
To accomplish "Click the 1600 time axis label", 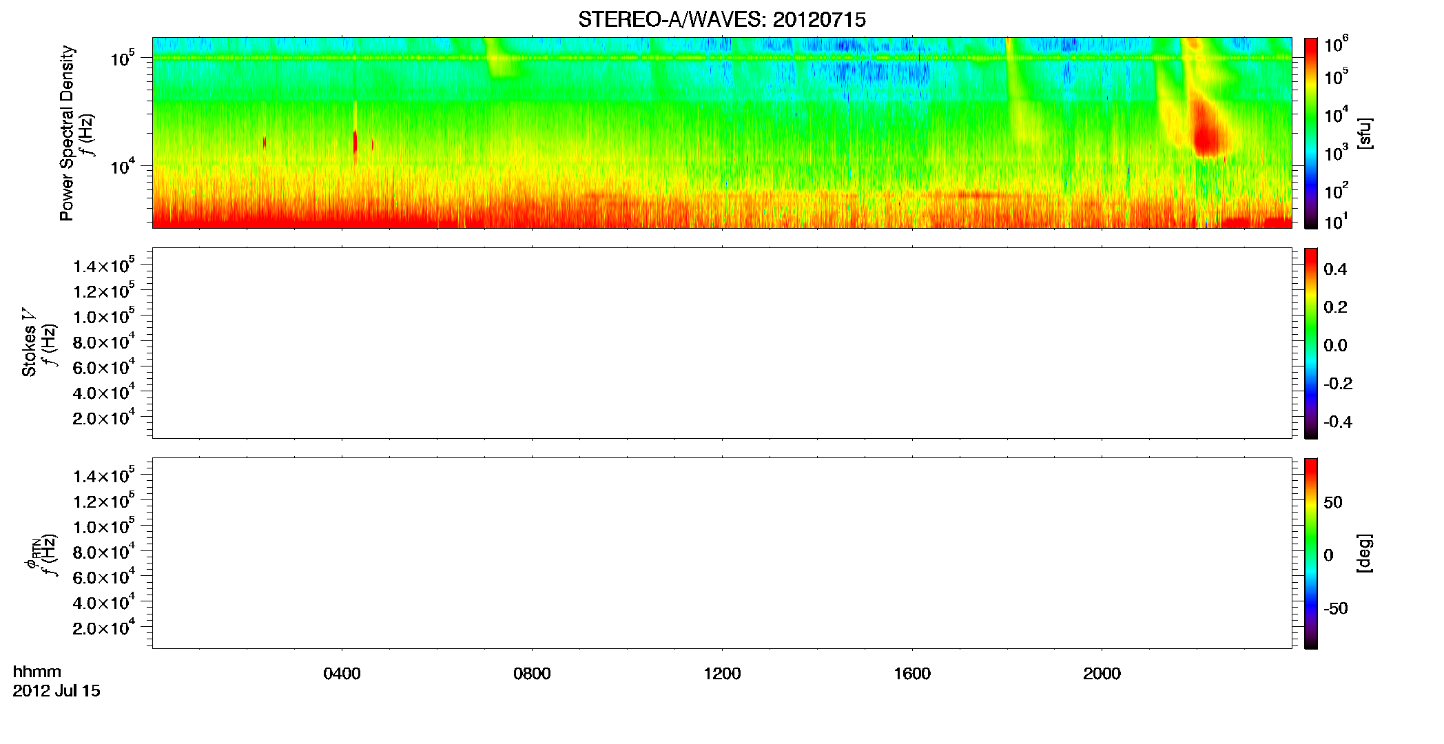I will coord(912,674).
